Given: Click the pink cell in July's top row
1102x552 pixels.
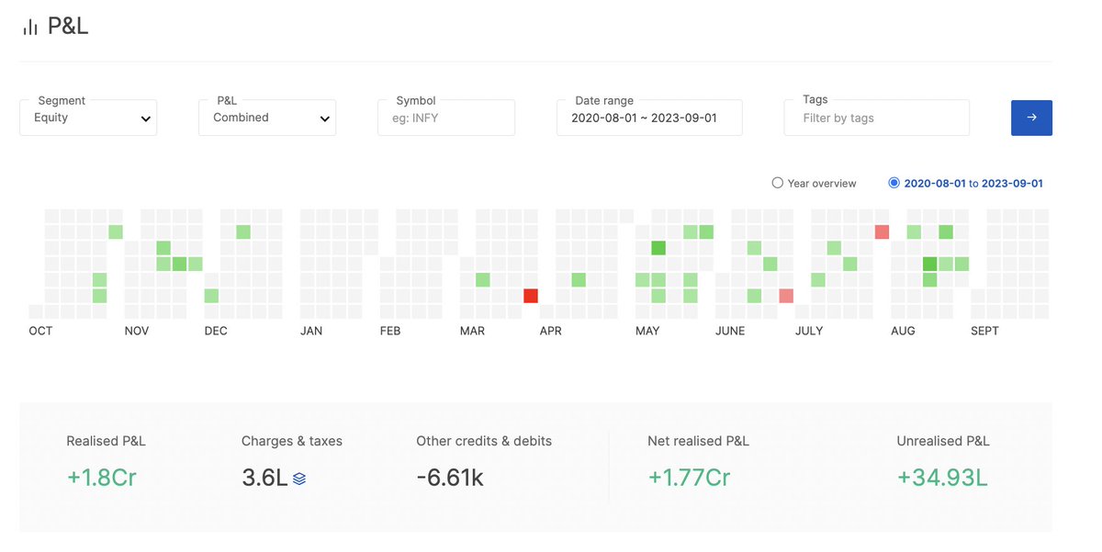Looking at the screenshot, I should [882, 231].
